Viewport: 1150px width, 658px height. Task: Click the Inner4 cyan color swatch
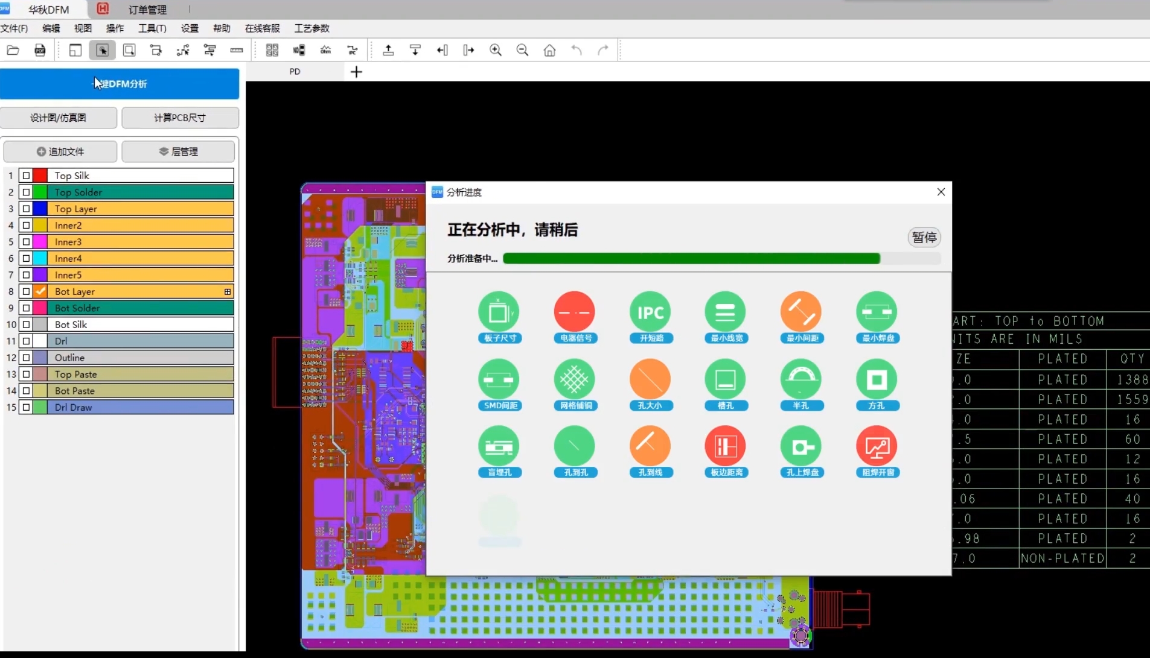(40, 258)
